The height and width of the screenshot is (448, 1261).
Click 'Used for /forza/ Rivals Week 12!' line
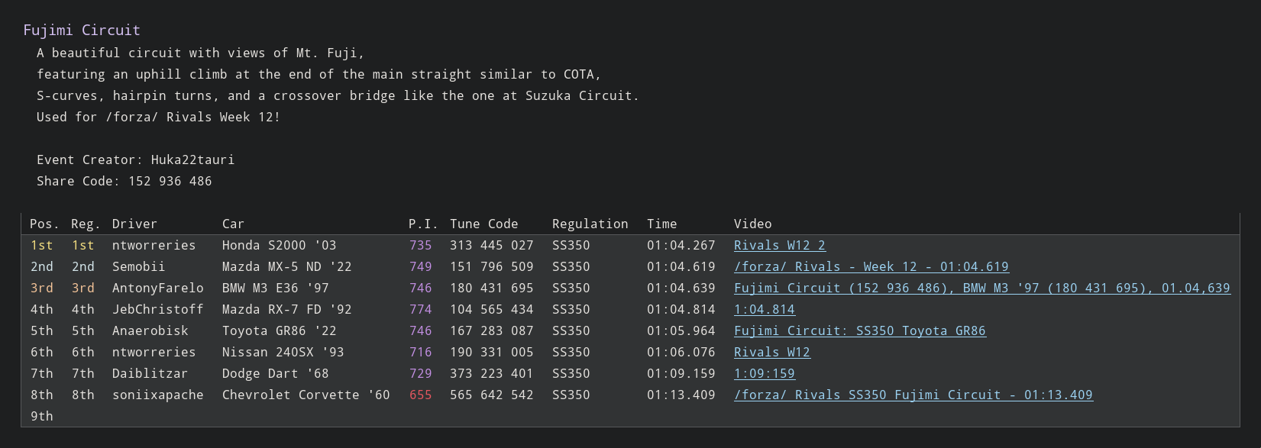tap(159, 117)
